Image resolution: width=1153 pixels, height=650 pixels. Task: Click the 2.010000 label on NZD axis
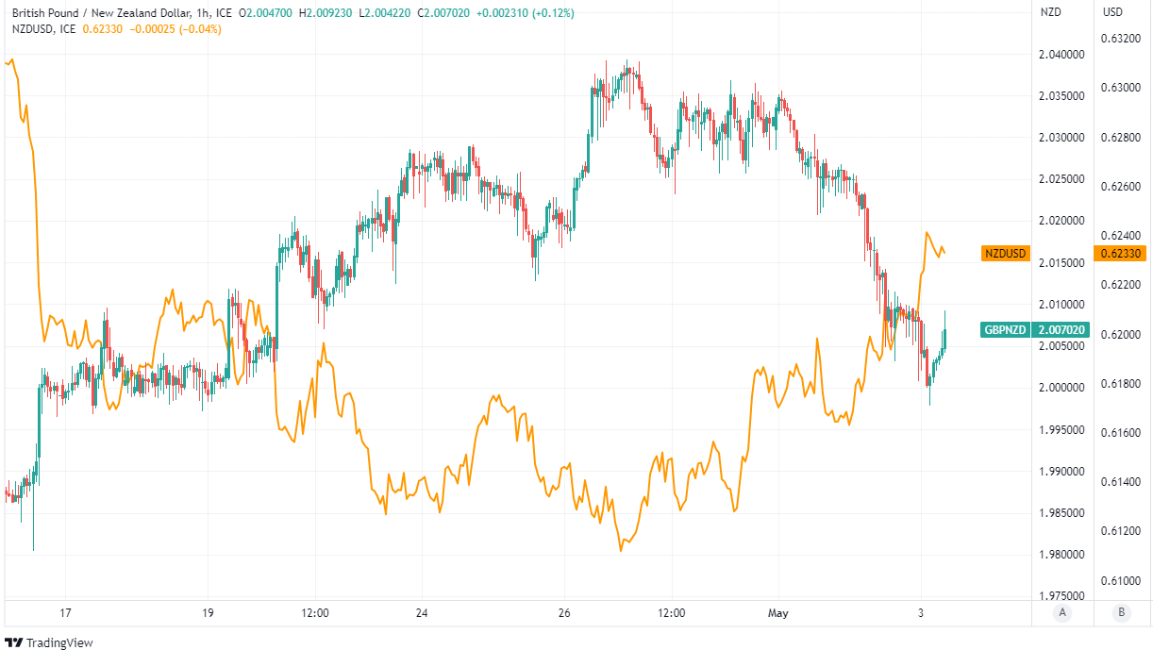[x=1062, y=305]
